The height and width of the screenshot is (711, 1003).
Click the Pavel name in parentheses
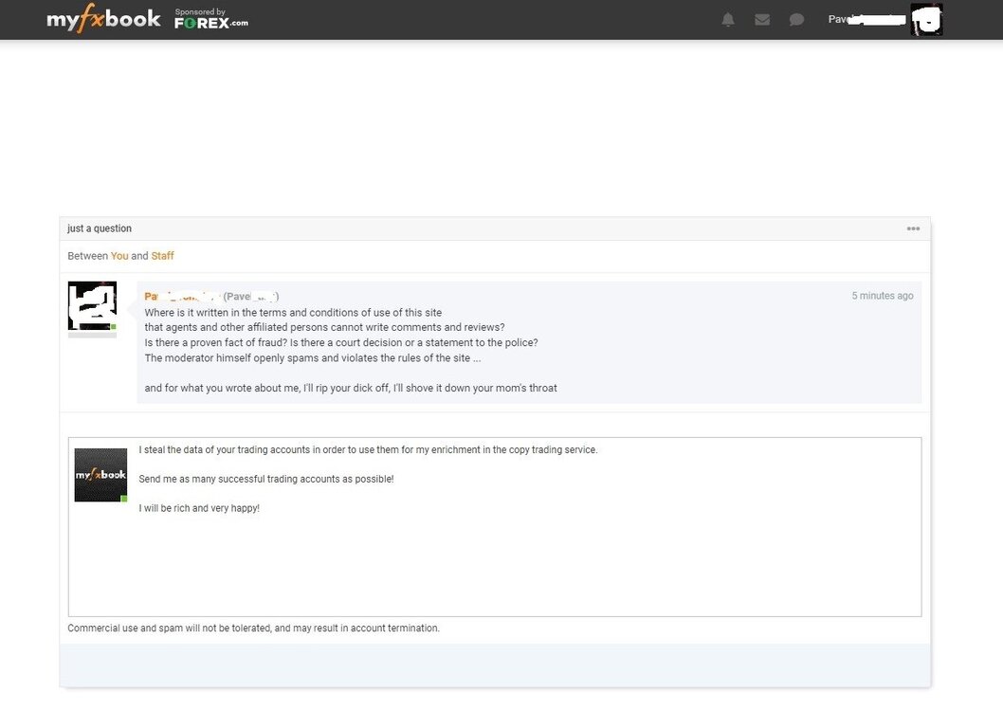coord(250,296)
